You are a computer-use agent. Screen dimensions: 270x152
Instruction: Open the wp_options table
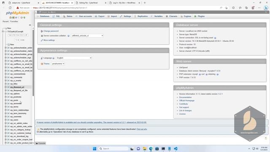click(15, 94)
